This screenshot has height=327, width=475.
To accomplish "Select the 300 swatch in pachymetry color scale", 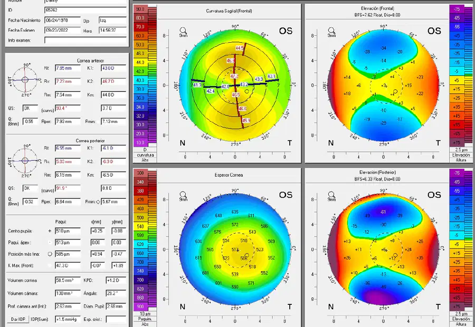I will [x=140, y=173].
